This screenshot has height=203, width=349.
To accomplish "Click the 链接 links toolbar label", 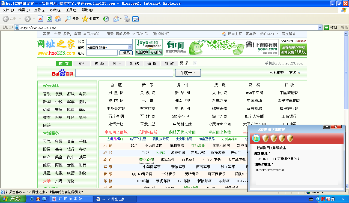I will click(344, 27).
